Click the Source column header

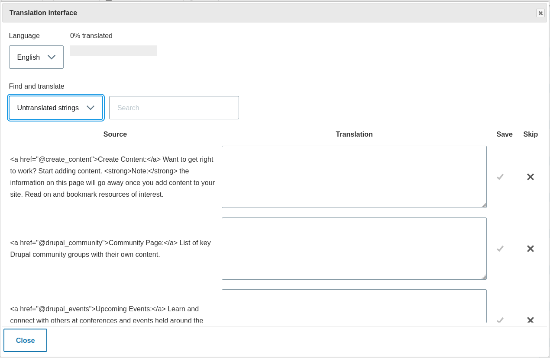[115, 134]
